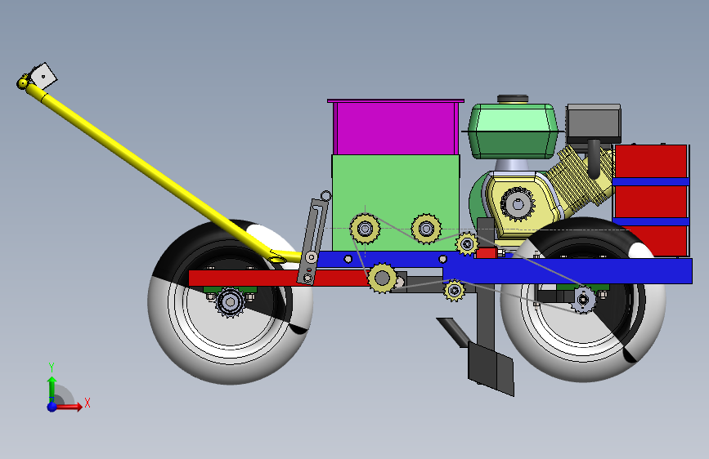Select the magenta hopper top section

coord(396,128)
